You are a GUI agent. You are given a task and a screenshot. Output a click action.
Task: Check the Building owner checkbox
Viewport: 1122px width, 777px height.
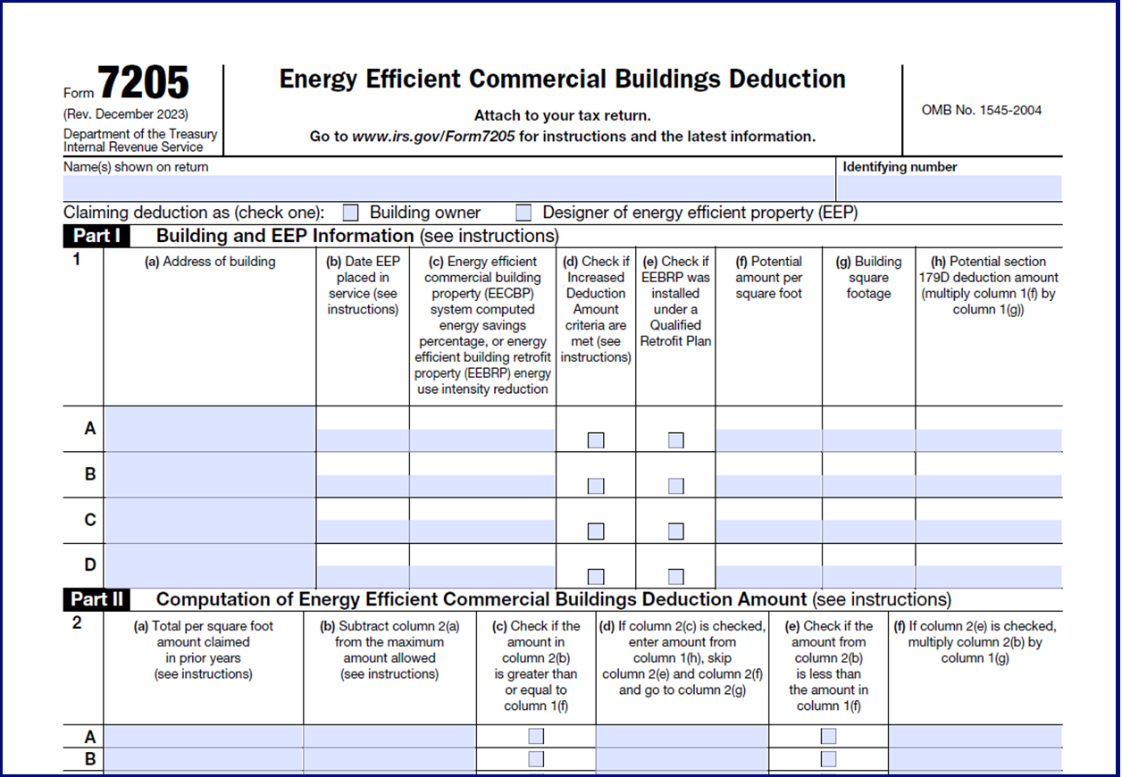(x=351, y=213)
